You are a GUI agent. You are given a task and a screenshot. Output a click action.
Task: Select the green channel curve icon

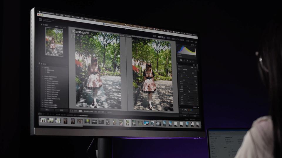point(189,110)
